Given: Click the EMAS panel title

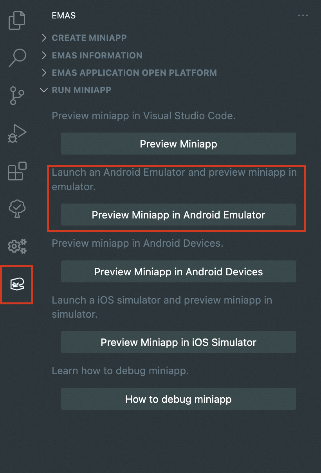Looking at the screenshot, I should click(64, 16).
